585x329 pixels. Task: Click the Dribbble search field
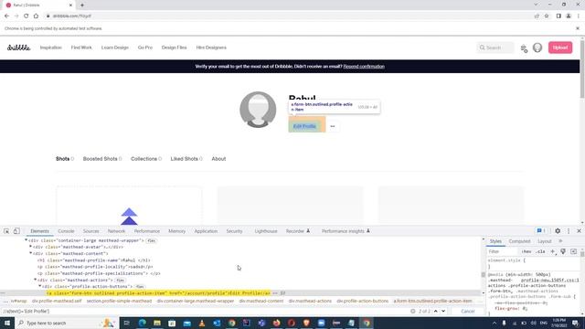coord(495,48)
